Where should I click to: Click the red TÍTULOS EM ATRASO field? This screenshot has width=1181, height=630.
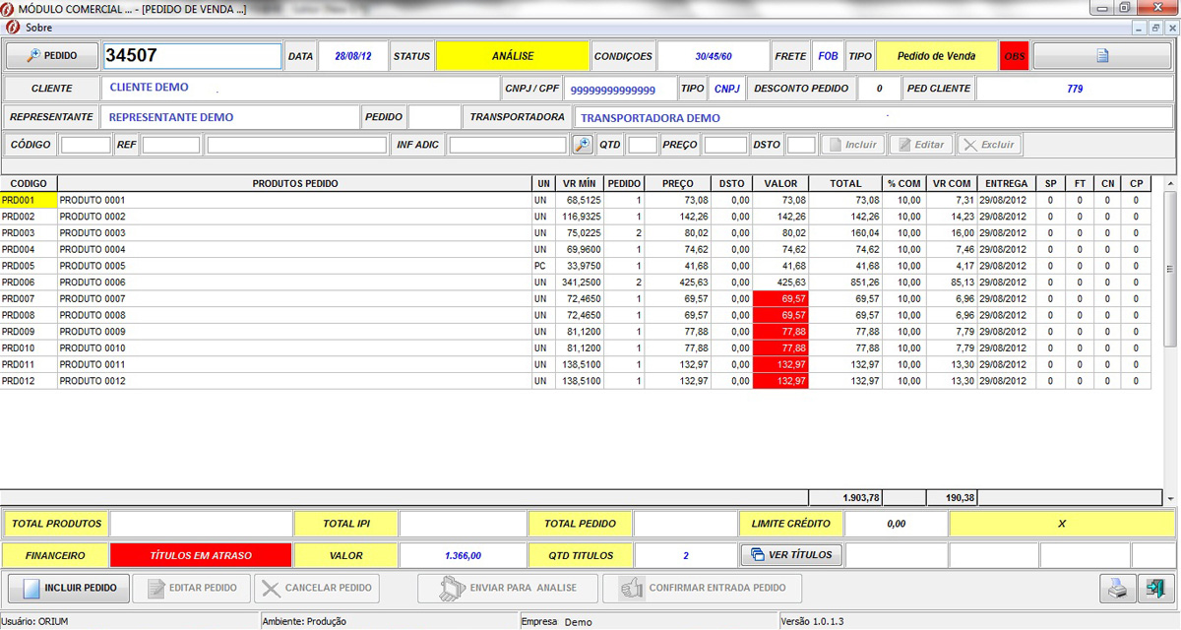click(201, 555)
